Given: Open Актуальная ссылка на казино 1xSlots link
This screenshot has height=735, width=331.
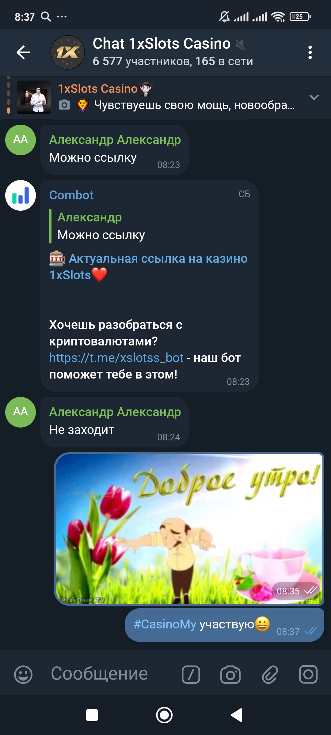Looking at the screenshot, I should 148,267.
